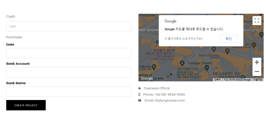Image resolution: width=266 pixels, height=114 pixels.
Task: Click the 이 웹사이트의 소유자이신가요? link
Action: coord(184,39)
